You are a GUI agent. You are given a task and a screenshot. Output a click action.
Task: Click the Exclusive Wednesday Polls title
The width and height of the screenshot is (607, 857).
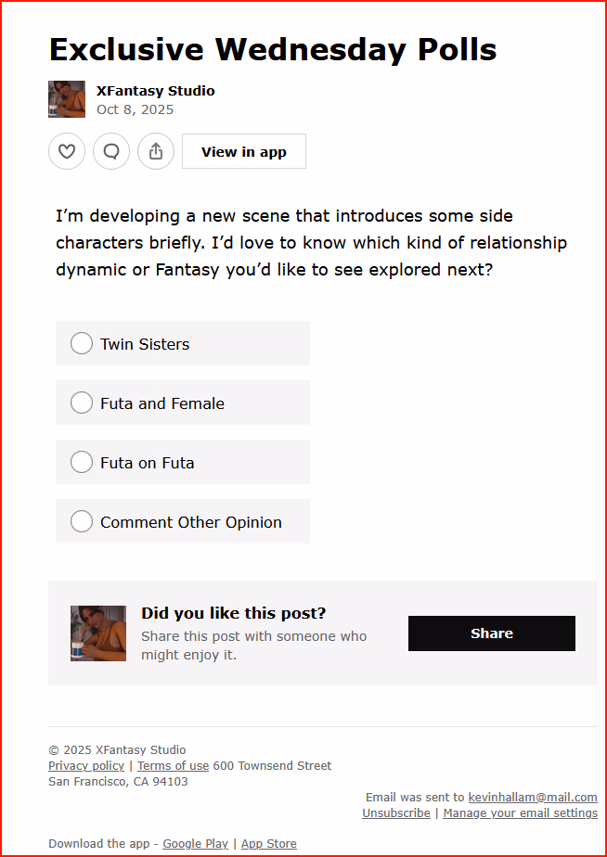(x=273, y=49)
